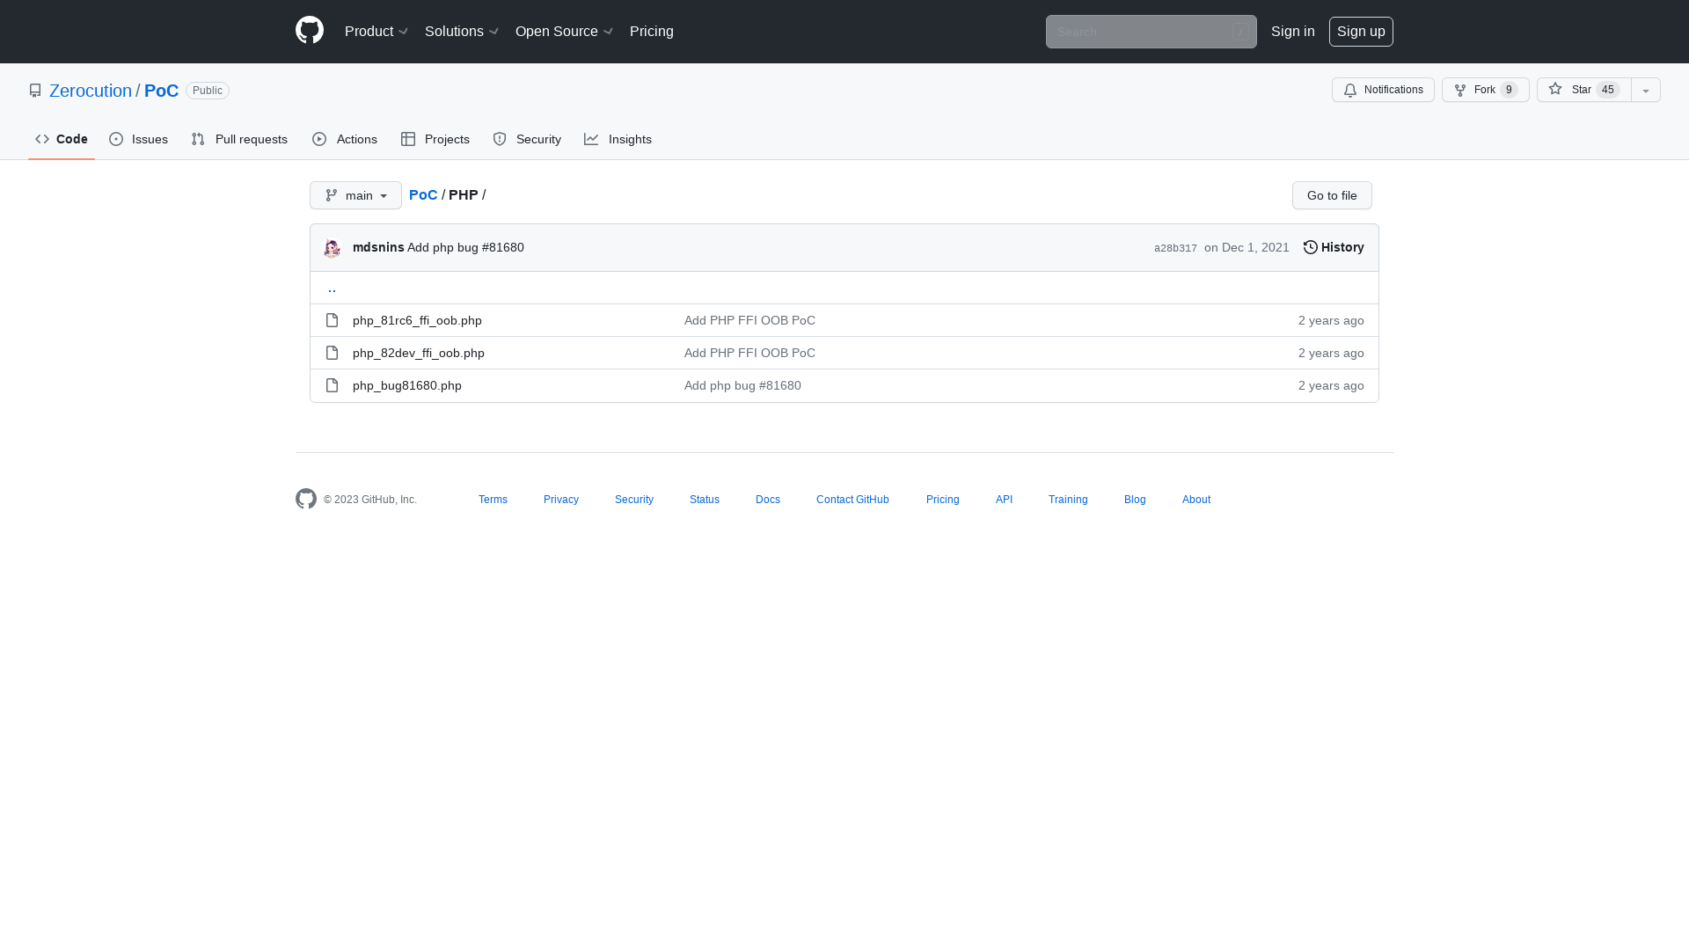1689x950 pixels.
Task: Click the Terms footer link
Action: coord(493,500)
